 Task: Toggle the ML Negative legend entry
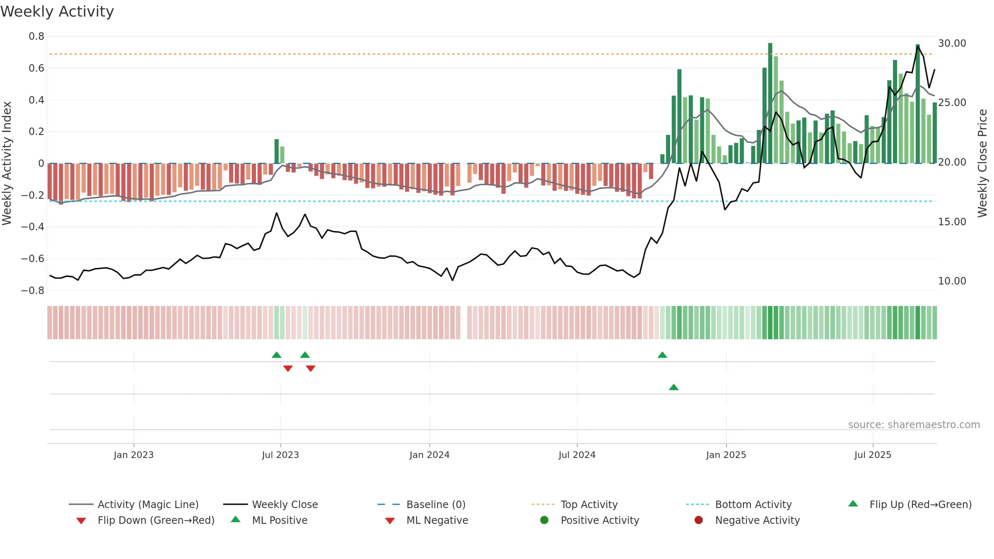pyautogui.click(x=427, y=520)
